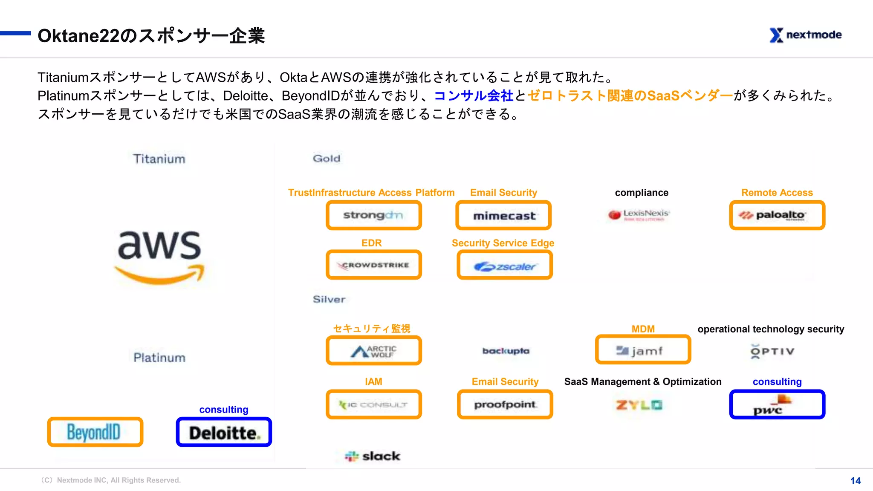This screenshot has width=873, height=491.
Task: Click the iC Consult logo
Action: click(374, 404)
